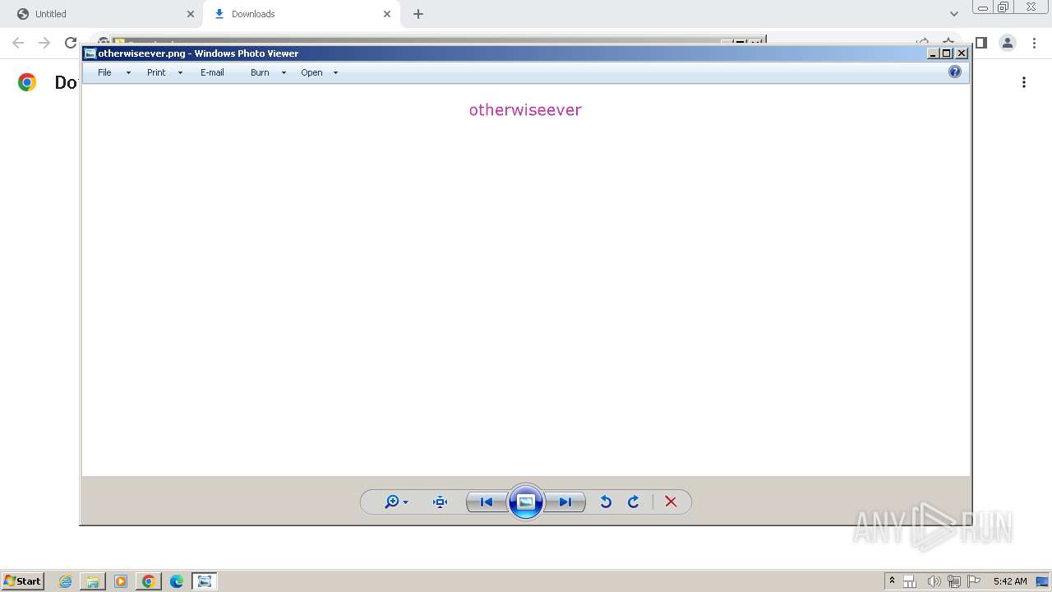1052x592 pixels.
Task: Open Chrome tab search dropdown
Action: pos(954,14)
